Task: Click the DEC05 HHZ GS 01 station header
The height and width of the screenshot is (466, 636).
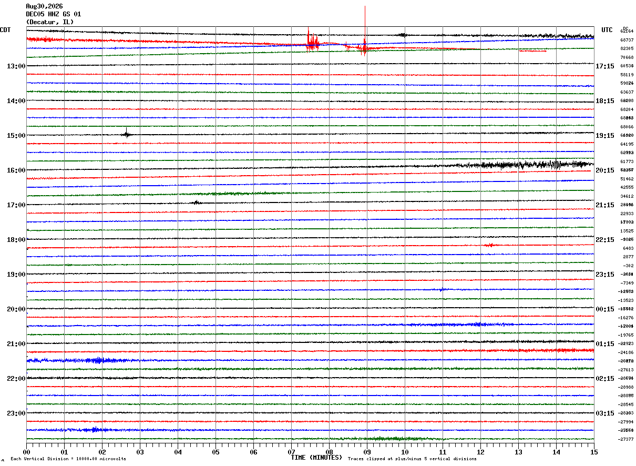Action: [54, 14]
